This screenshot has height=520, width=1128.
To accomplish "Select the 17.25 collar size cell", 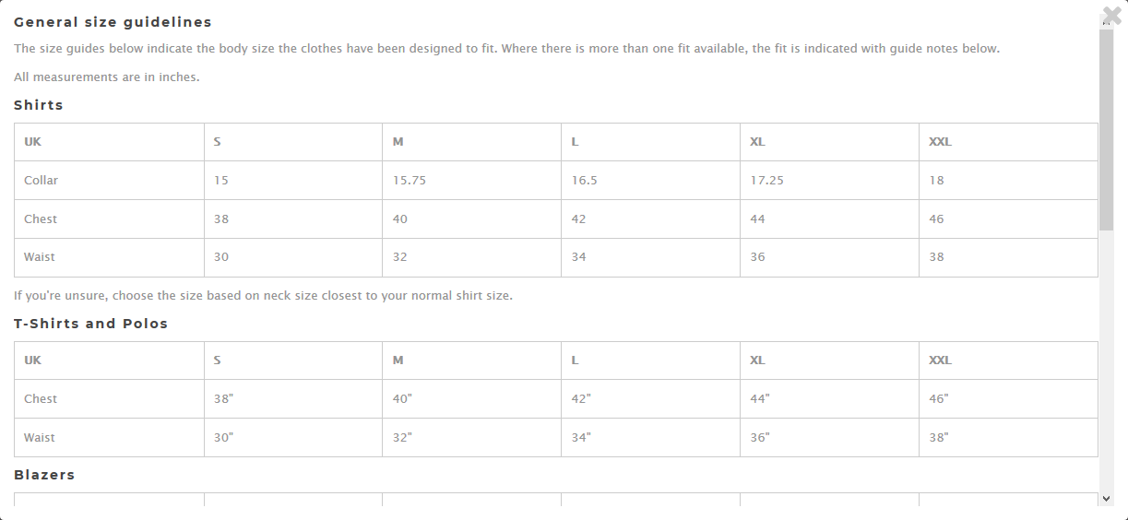I will pyautogui.click(x=829, y=181).
